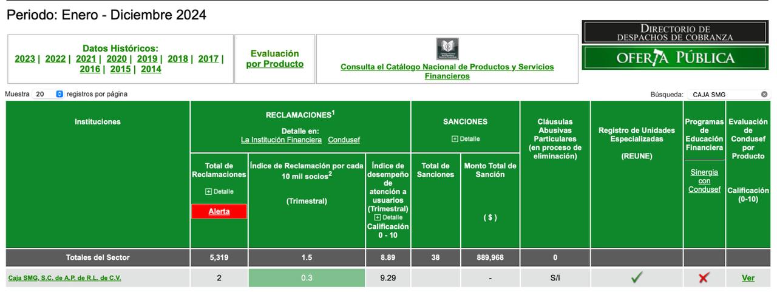Open 2021 historical data

click(x=86, y=59)
